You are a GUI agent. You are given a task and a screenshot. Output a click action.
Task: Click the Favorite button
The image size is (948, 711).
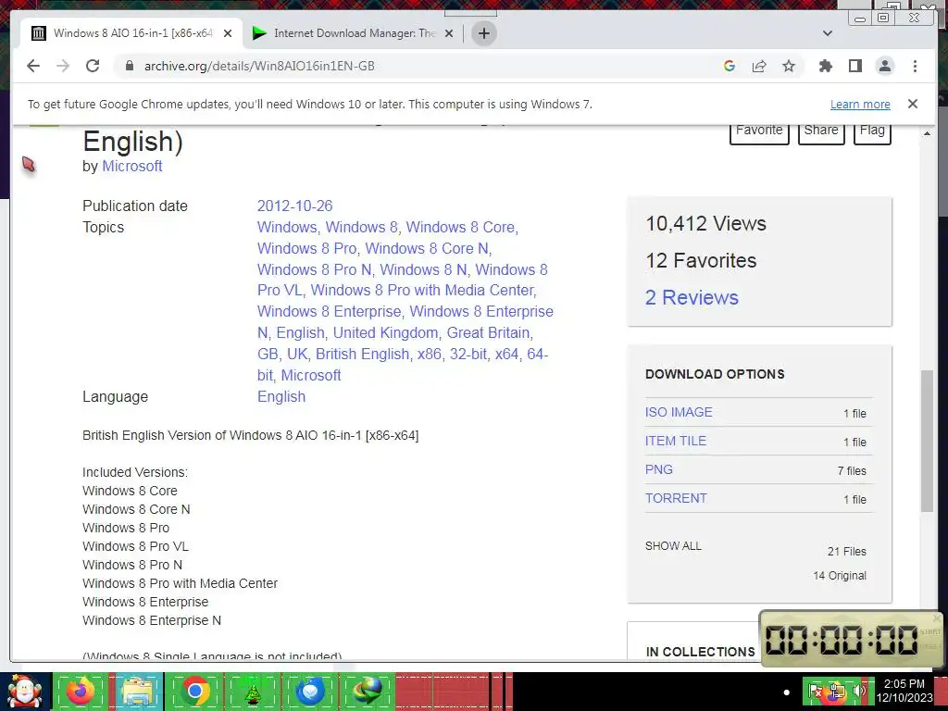tap(759, 131)
